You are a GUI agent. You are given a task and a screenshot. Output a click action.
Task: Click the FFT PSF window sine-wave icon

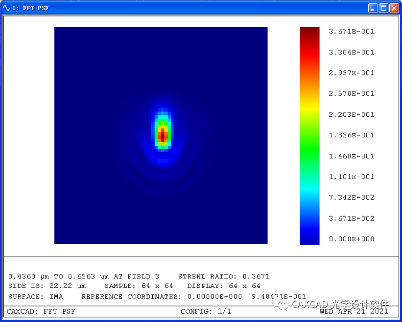click(x=6, y=8)
